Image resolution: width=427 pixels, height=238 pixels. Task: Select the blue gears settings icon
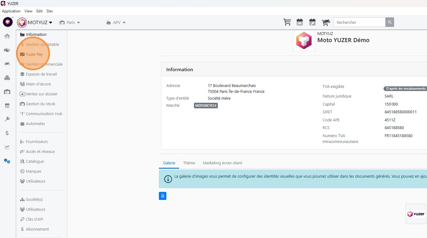click(7, 161)
